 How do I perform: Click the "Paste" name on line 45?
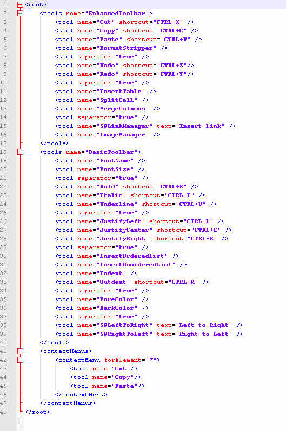(124, 386)
